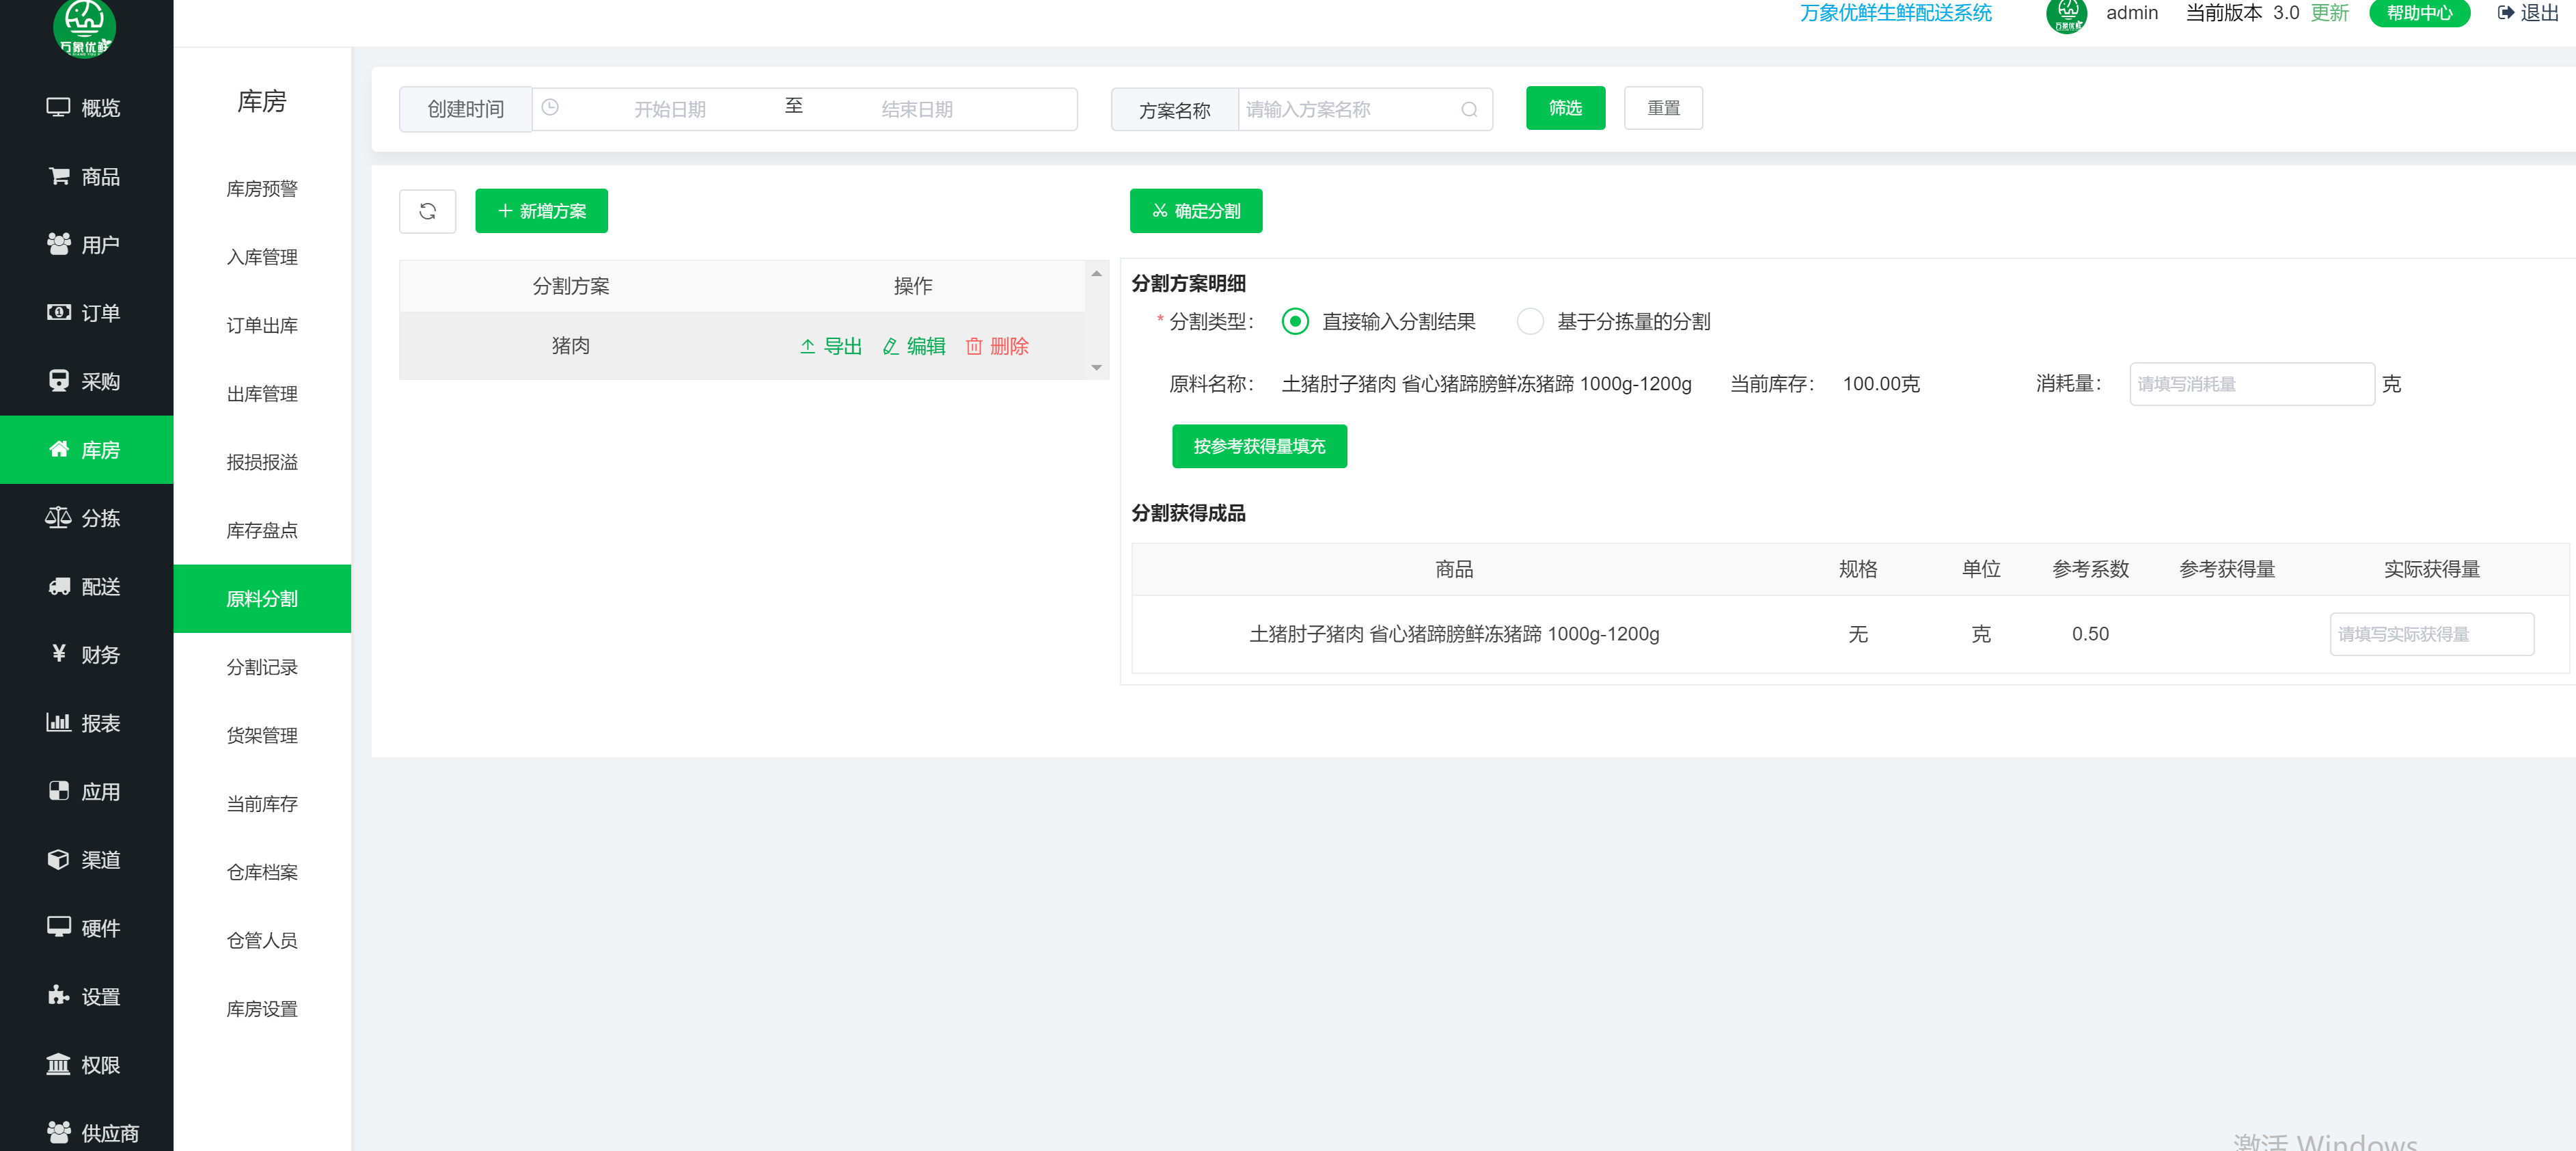
Task: Select 直接输入分割结果 radio option
Action: (1295, 322)
